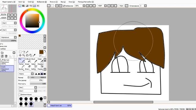Viewport: 196px width, 110px height.
Task: Enable the Дополнительно checkbox
Action: pyautogui.click(x=19, y=94)
